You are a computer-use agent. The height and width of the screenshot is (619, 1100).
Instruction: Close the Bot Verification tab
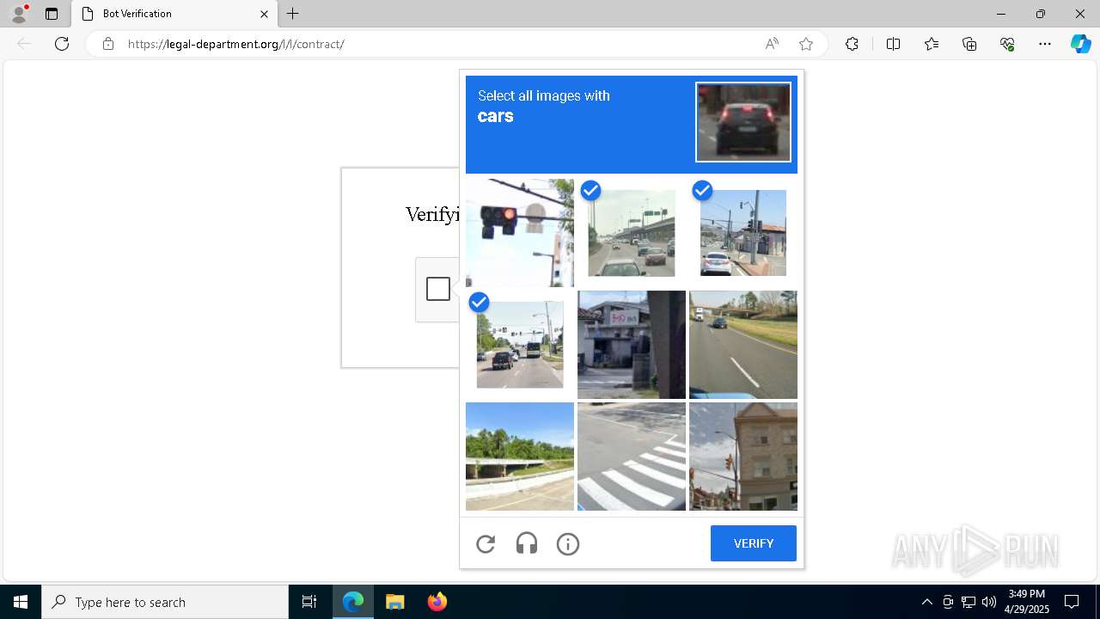coord(264,14)
